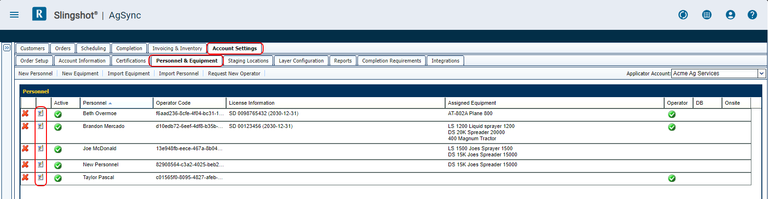This screenshot has height=199, width=768.
Task: Toggle Active checkmark for Brandon Mercado
Action: coord(58,127)
